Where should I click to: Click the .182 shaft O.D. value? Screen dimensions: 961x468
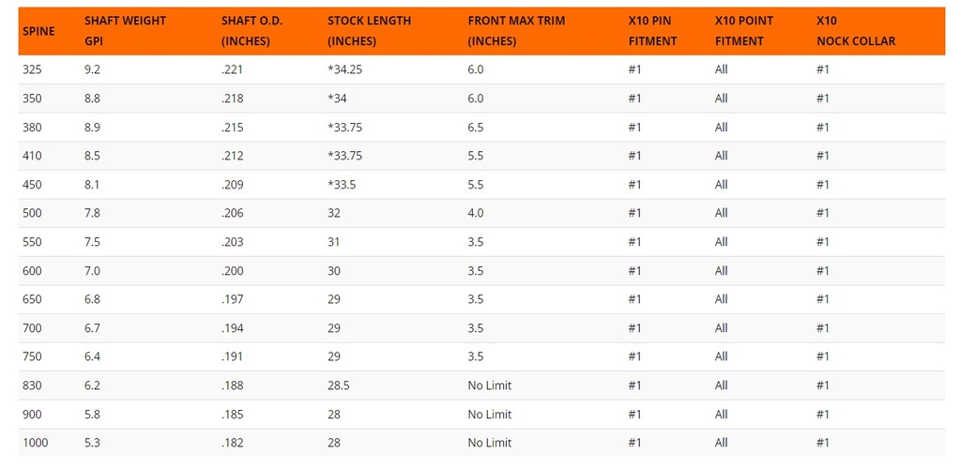coord(232,443)
